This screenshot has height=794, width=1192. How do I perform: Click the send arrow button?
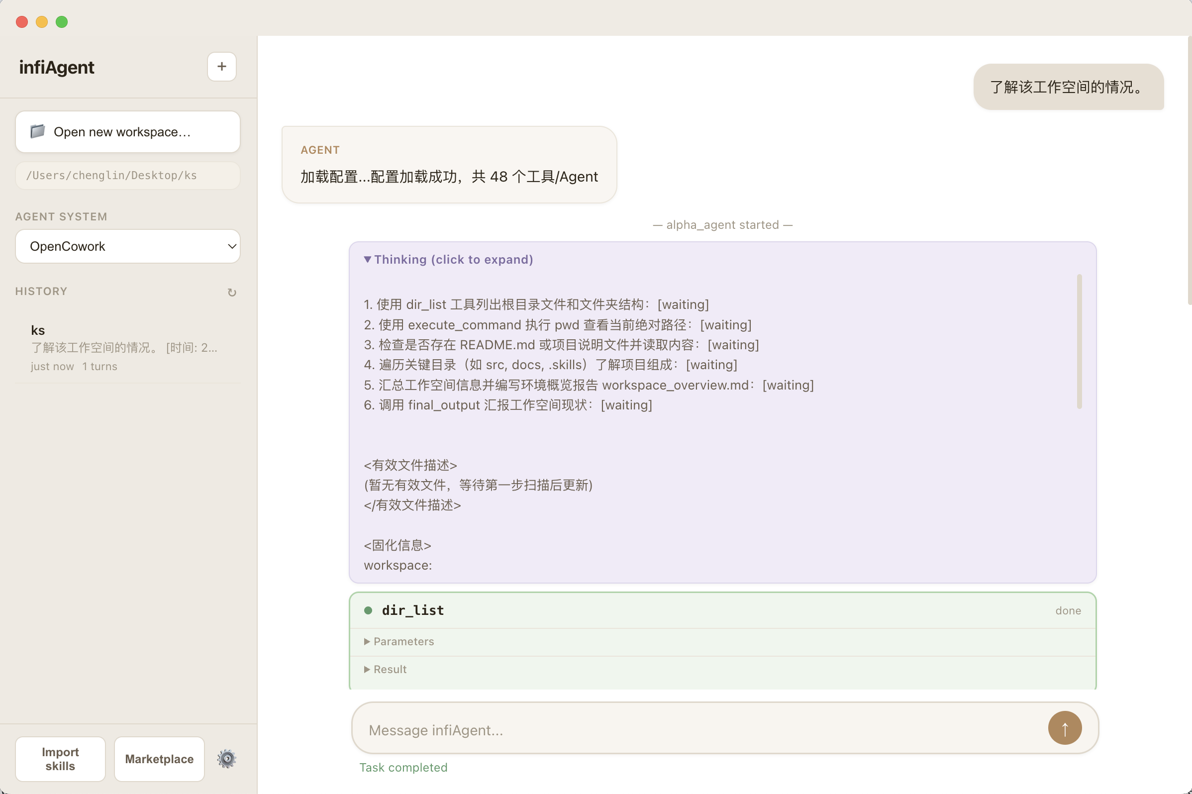pyautogui.click(x=1065, y=728)
